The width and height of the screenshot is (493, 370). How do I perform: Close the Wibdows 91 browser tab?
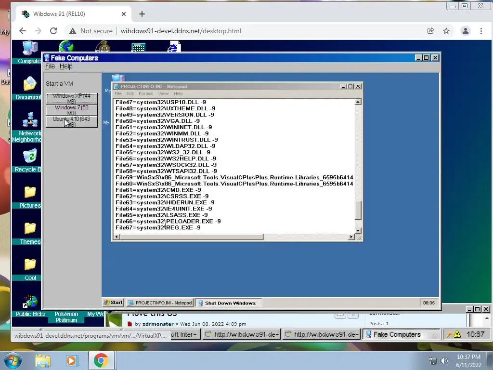124,14
